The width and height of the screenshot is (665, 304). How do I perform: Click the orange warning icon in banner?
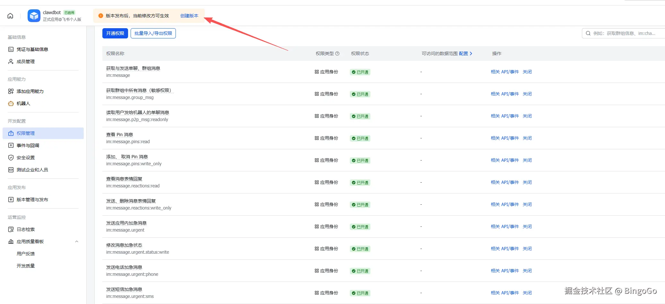coord(100,16)
